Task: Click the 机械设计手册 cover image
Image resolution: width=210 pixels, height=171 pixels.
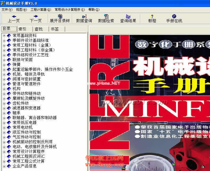Action: point(150,103)
